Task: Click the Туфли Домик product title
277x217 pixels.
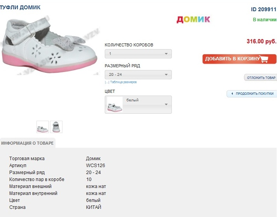Action: tap(20, 7)
